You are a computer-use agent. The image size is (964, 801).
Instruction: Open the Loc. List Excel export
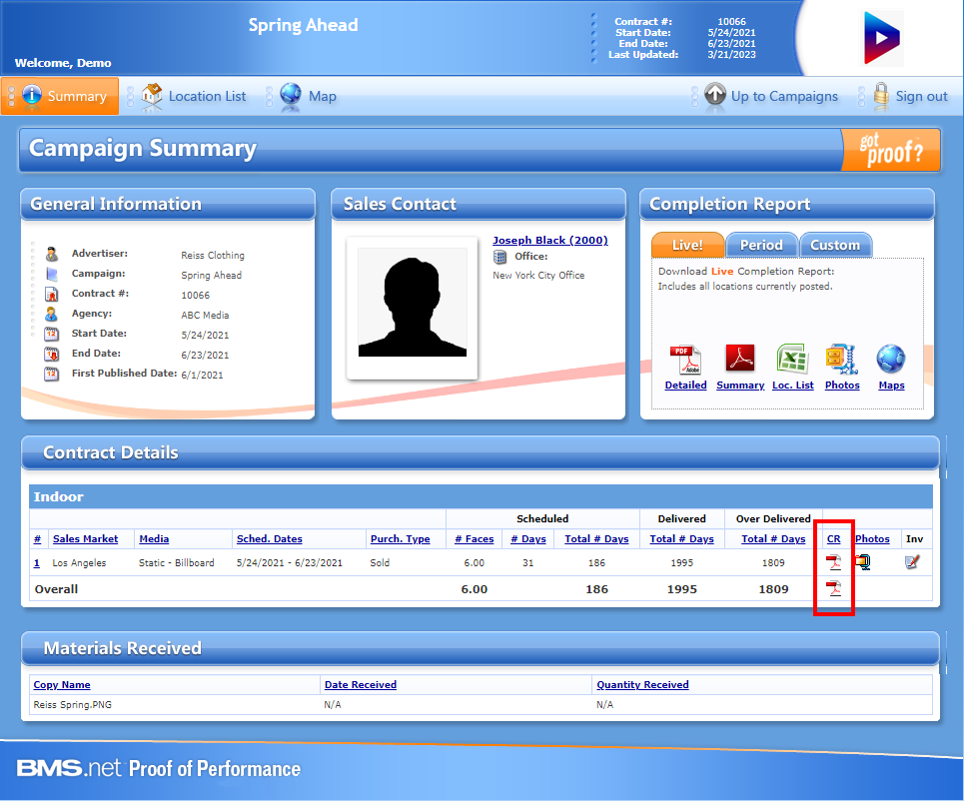[x=792, y=361]
